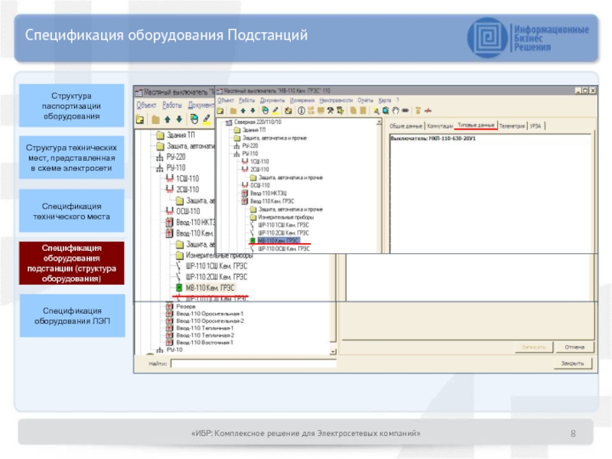Switch to Коммутации tab
Viewport: 612px width, 459px height.
coord(440,126)
